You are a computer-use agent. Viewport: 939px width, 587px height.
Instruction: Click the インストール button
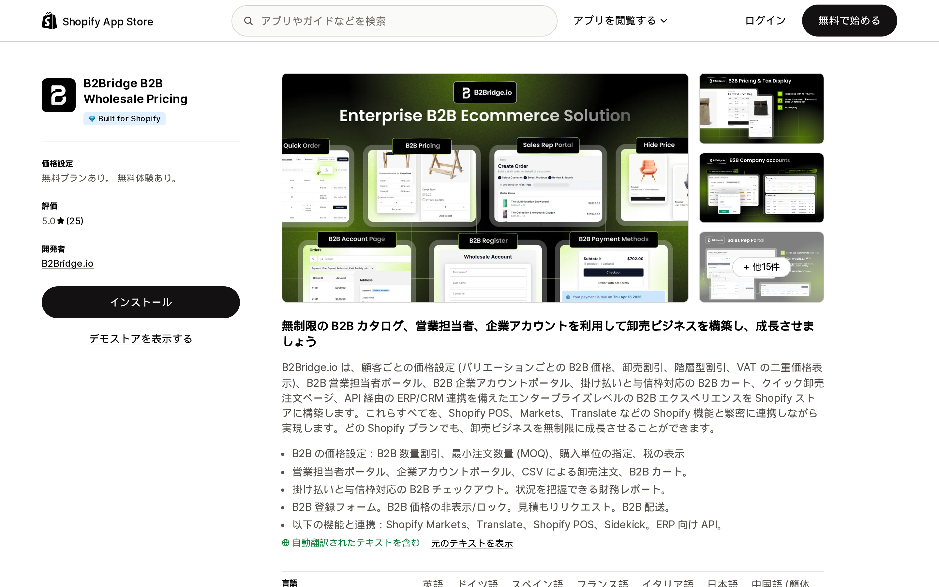tap(141, 302)
